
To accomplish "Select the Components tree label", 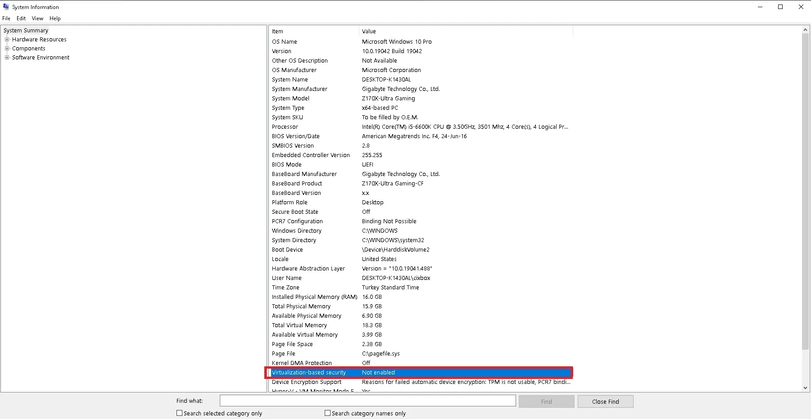I will [29, 49].
